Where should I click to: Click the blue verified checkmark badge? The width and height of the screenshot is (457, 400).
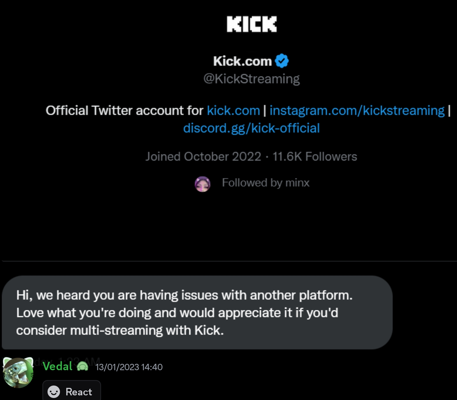(x=282, y=61)
